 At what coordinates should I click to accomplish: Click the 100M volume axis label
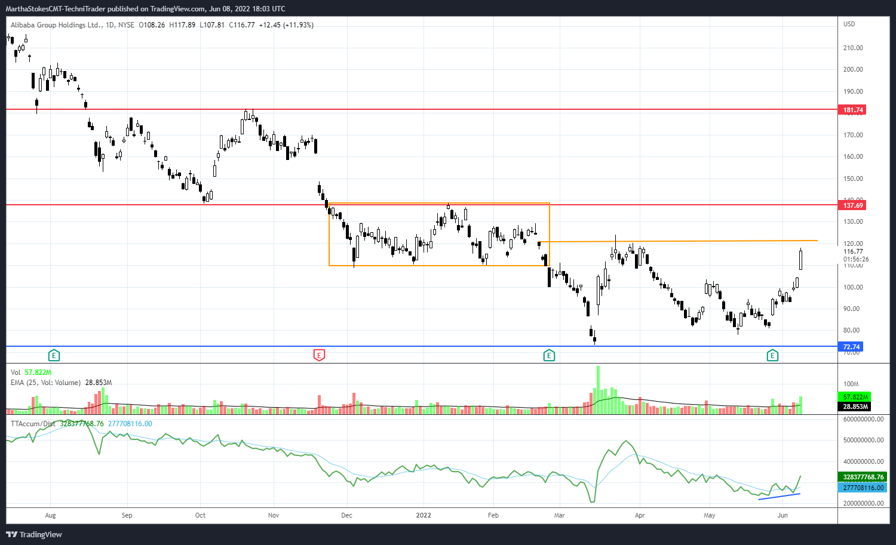(851, 384)
